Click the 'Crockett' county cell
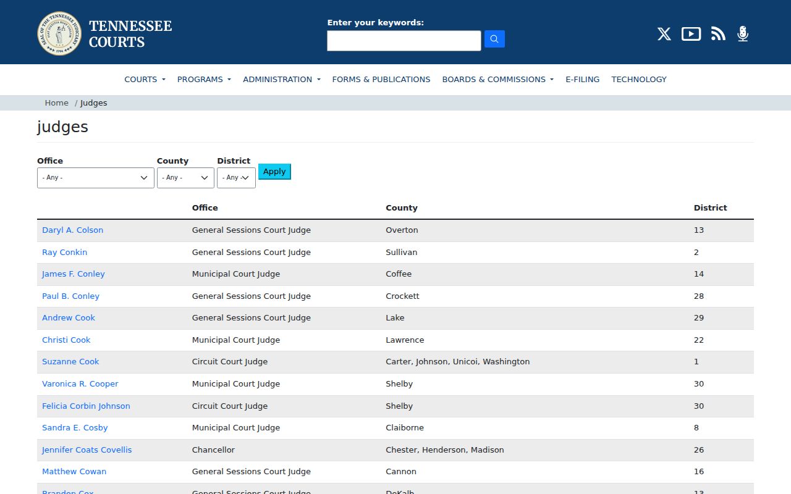Screen dimensions: 791x494 pyautogui.click(x=402, y=296)
